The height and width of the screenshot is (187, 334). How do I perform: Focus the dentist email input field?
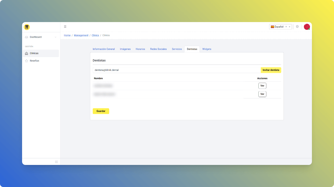point(177,70)
